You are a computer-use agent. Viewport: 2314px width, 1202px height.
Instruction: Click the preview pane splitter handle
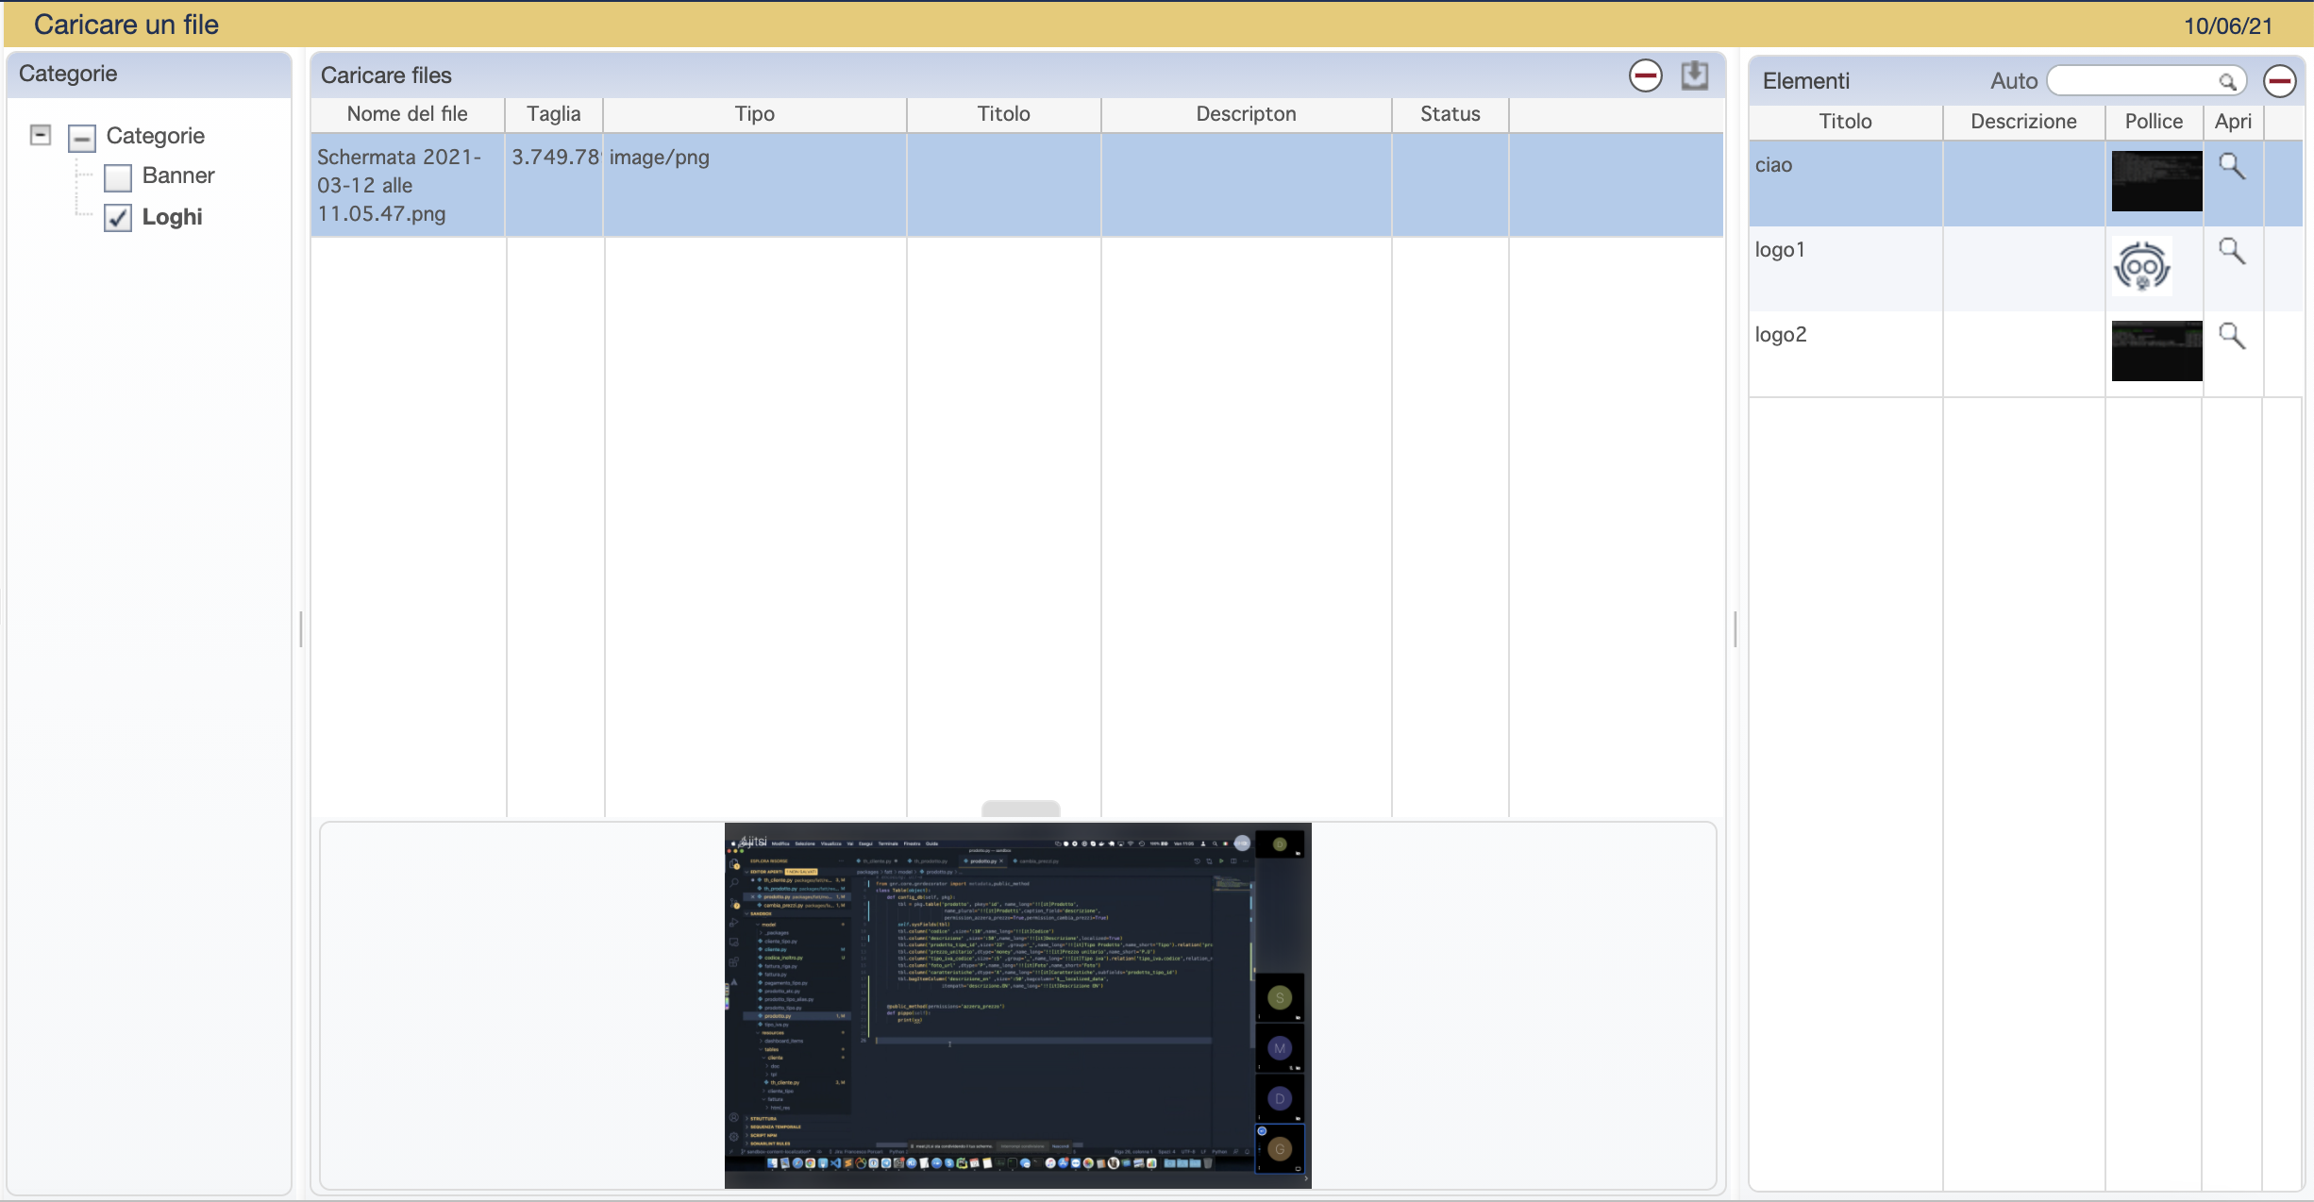point(1020,810)
